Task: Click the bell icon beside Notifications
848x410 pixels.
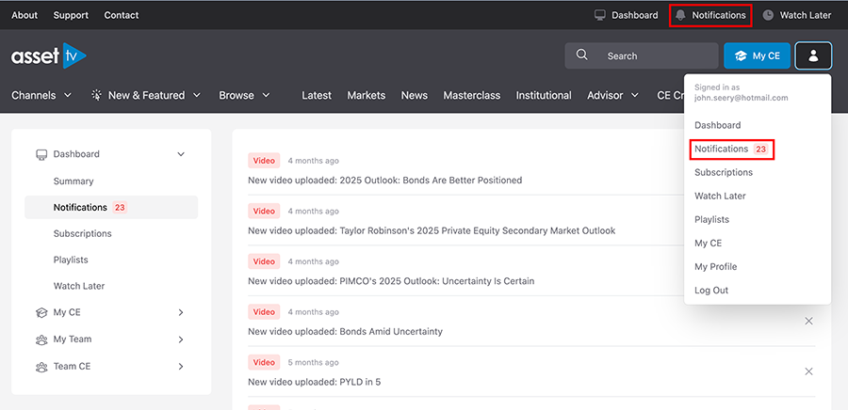Action: tap(680, 15)
